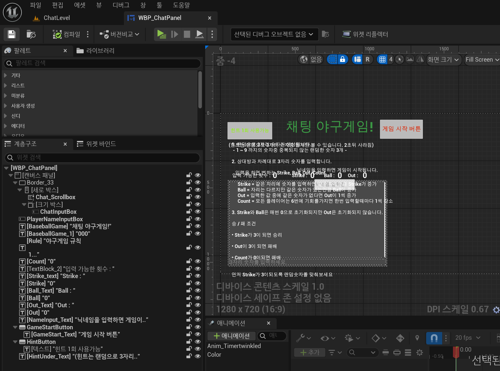The image size is (500, 371).
Task: Toggle visibility of HintButton eye icon
Action: point(198,342)
